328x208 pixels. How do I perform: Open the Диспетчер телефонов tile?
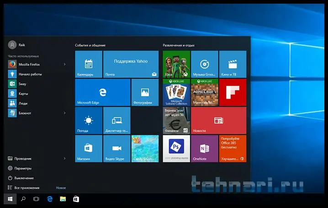pyautogui.click(x=117, y=121)
